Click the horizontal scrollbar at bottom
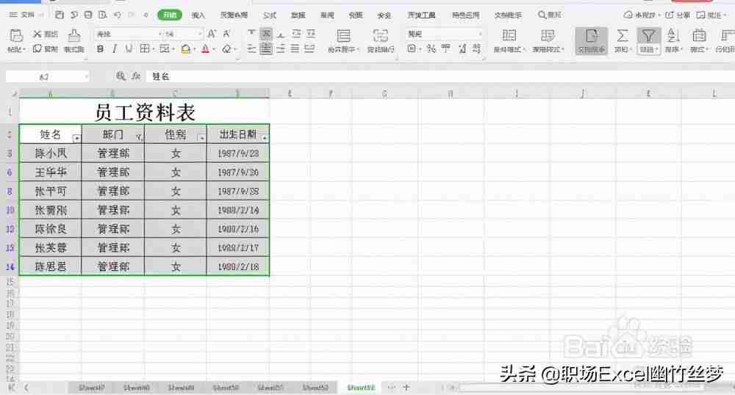The width and height of the screenshot is (735, 395). (x=581, y=388)
